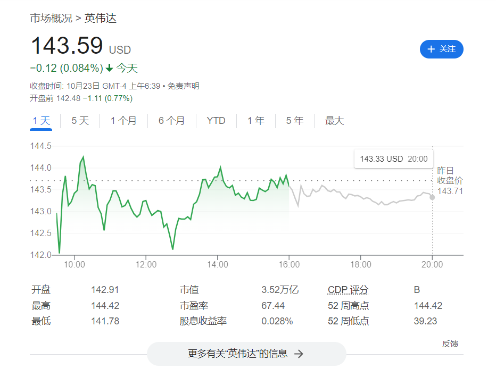
Task: Click the 免责声明 disclaimer link
Action: click(x=184, y=86)
